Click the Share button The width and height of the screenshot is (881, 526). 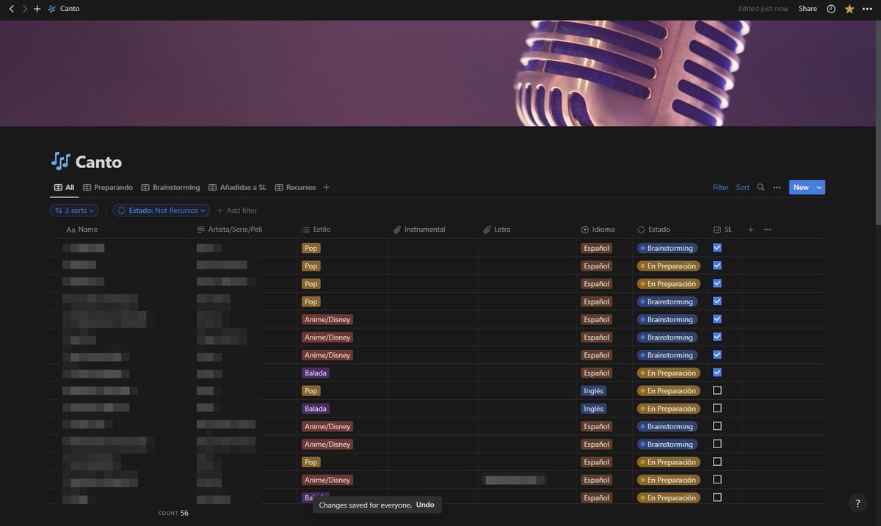tap(808, 9)
